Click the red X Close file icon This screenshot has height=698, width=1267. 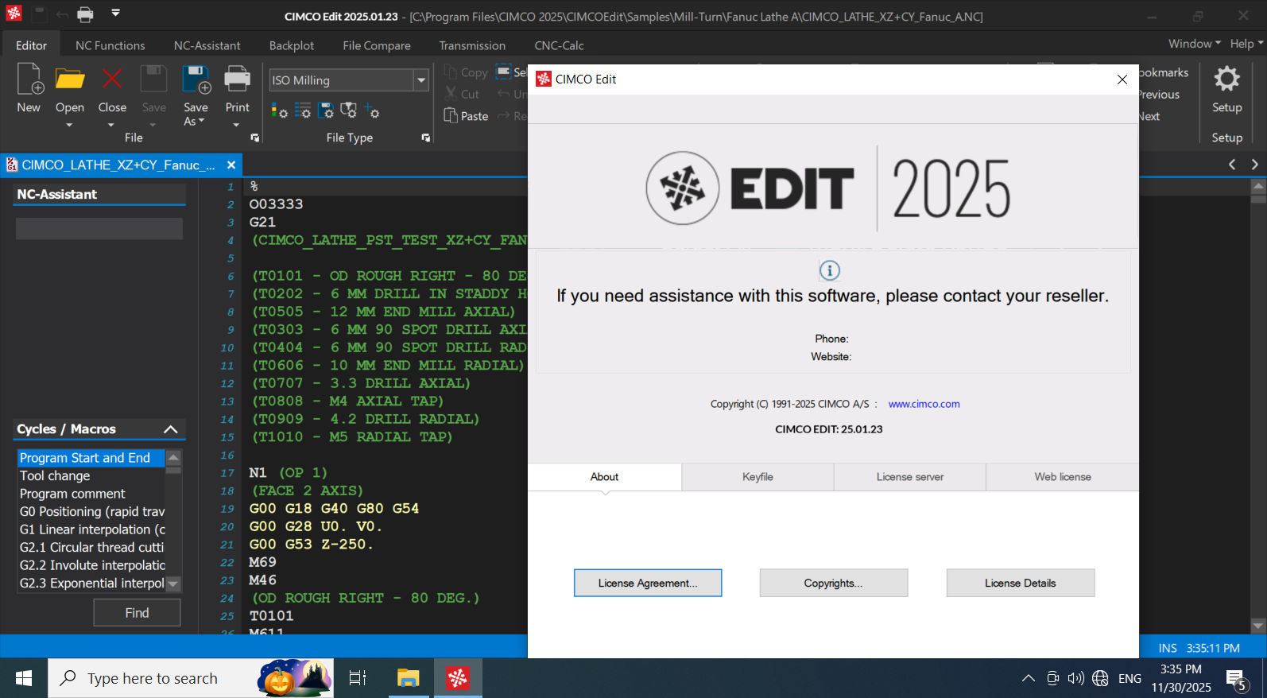[112, 79]
